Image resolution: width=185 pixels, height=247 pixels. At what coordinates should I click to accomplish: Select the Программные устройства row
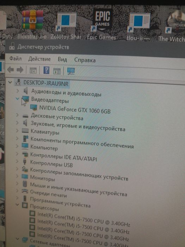pyautogui.click(x=60, y=202)
